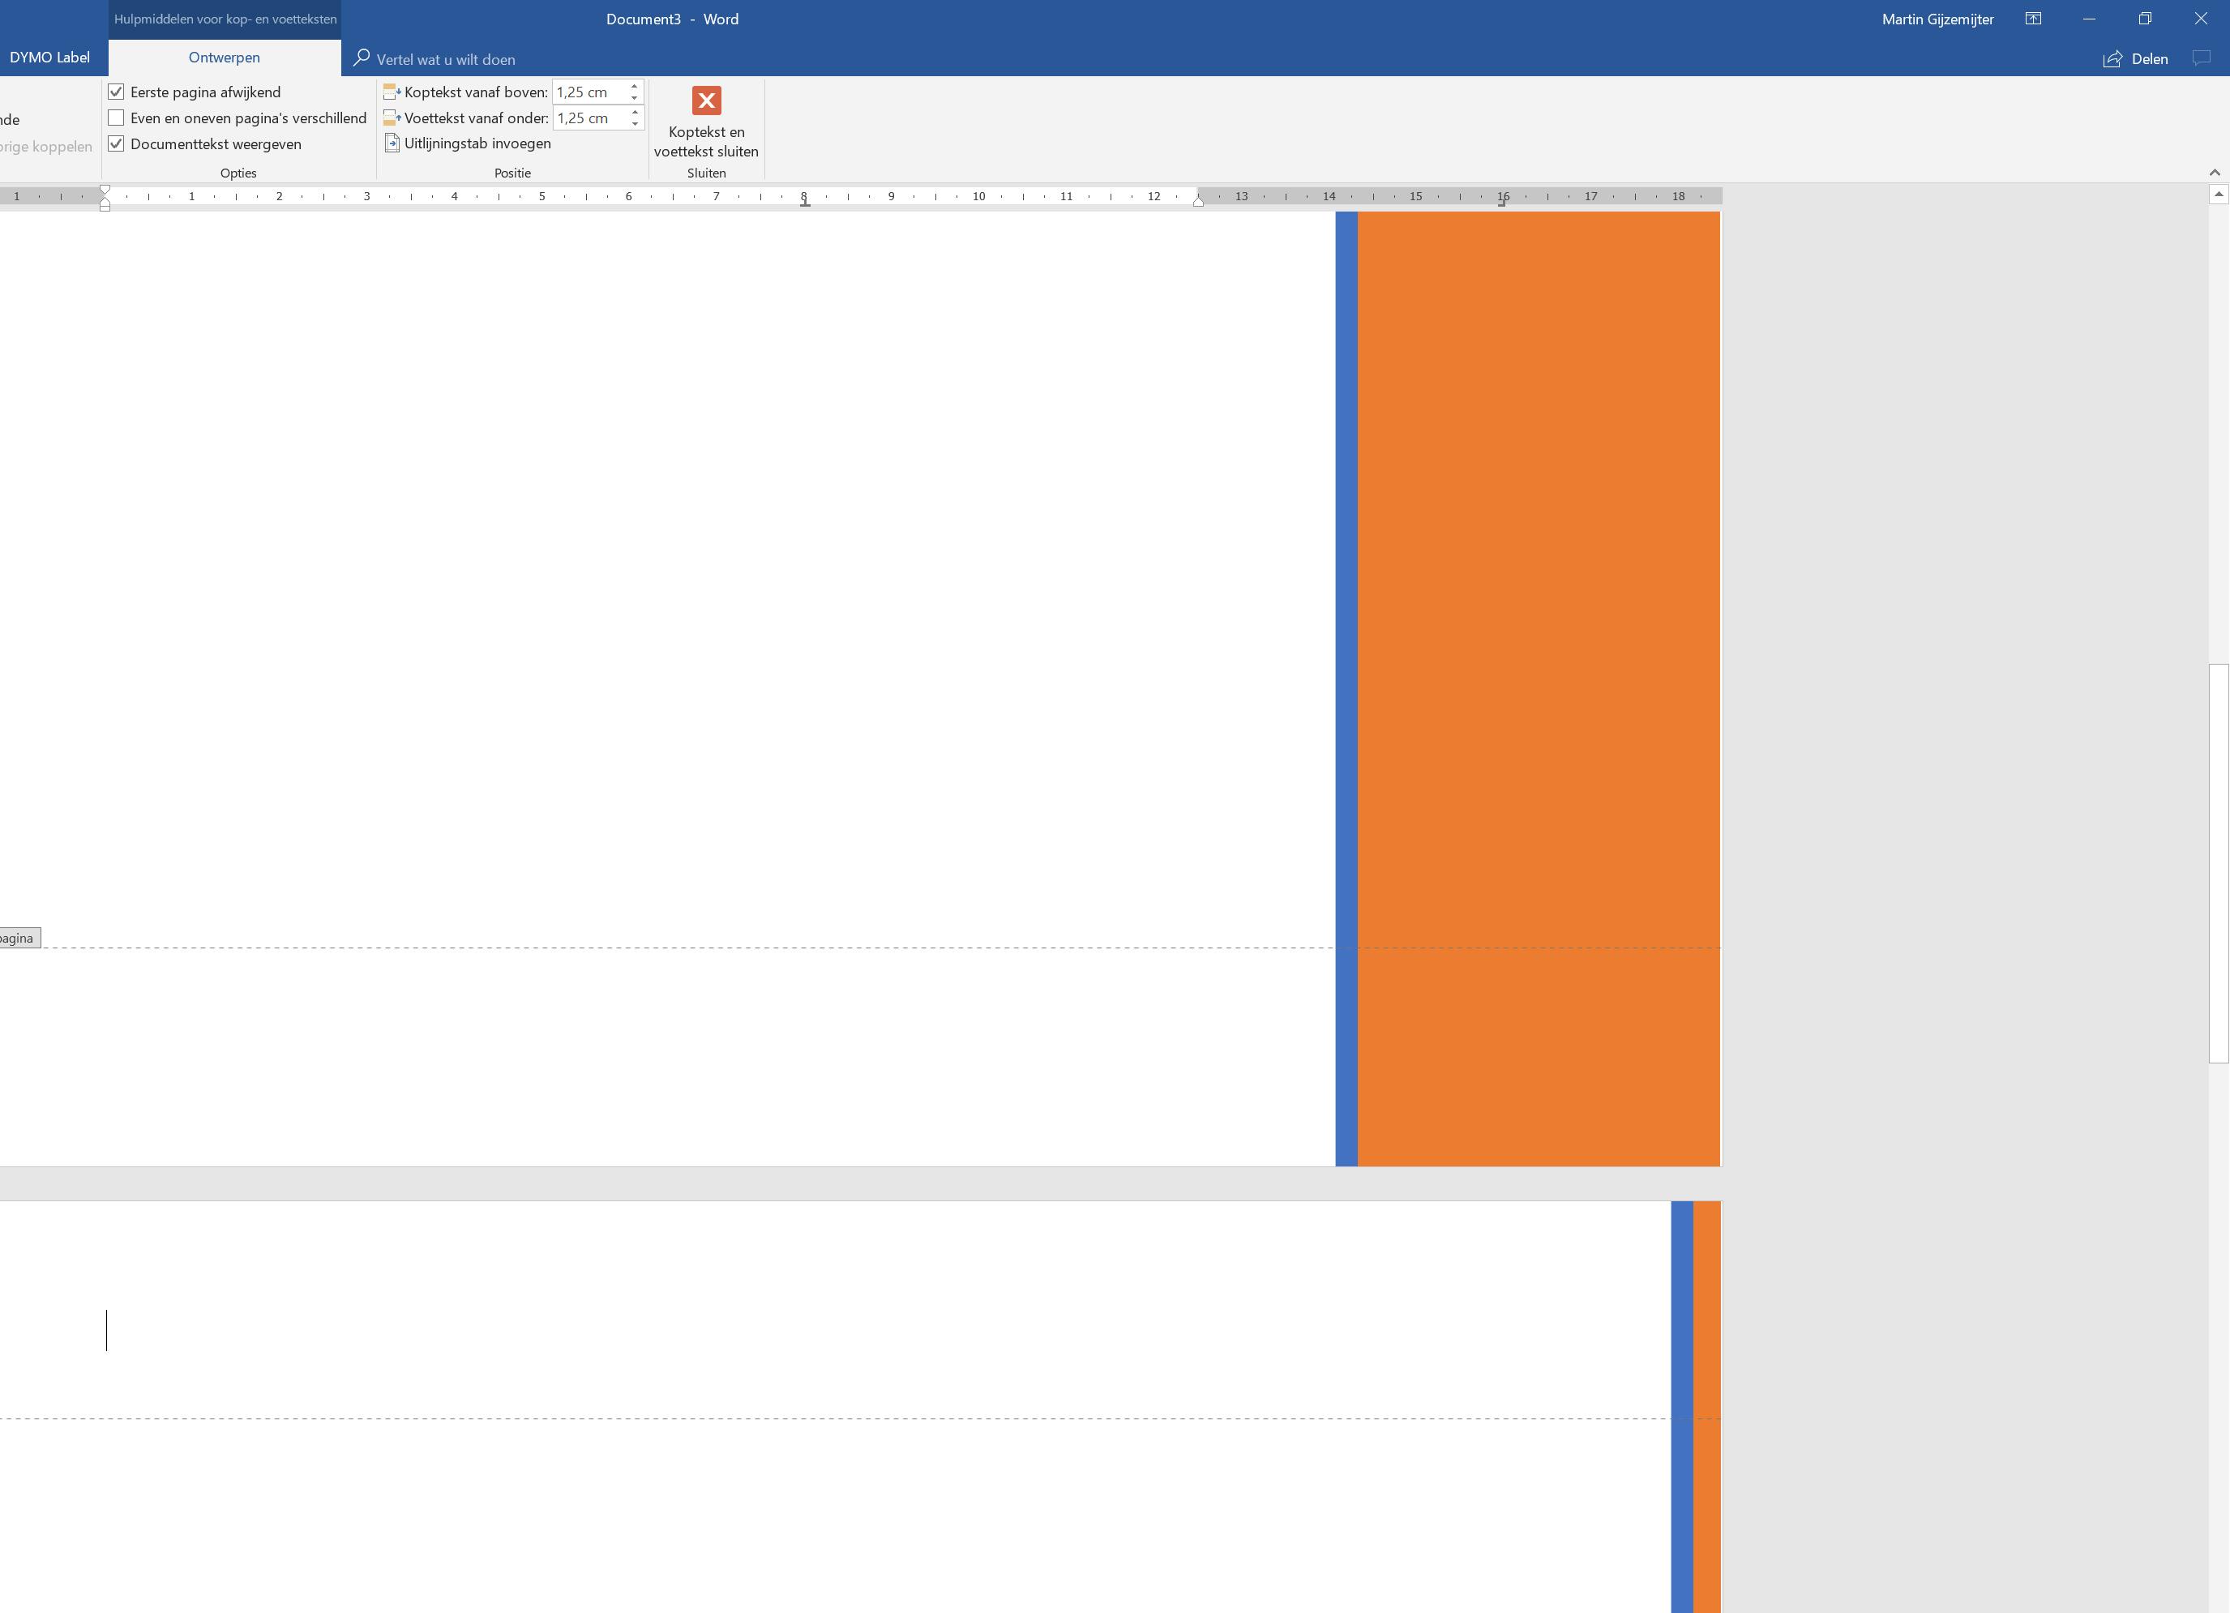
Task: Open the Ontwerpen tab
Action: [225, 58]
